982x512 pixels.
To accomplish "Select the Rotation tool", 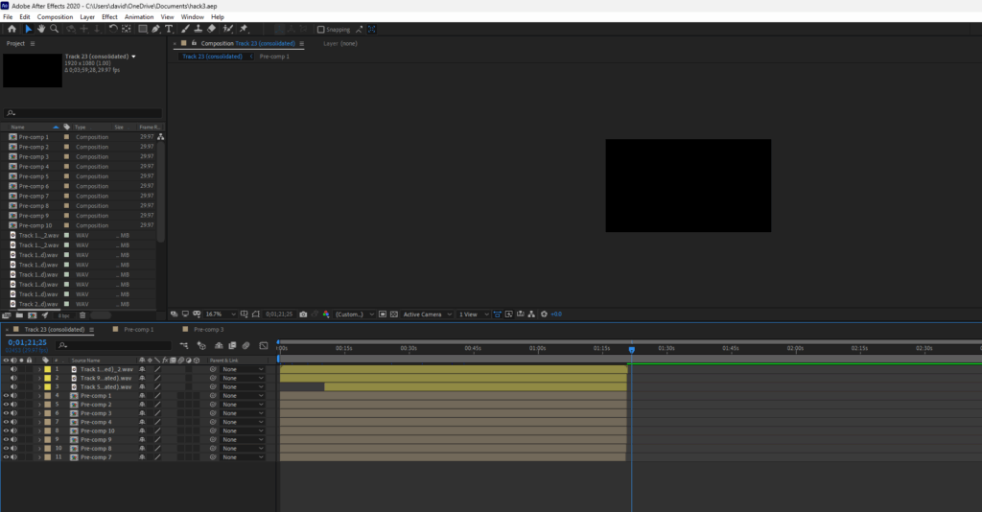I will [x=113, y=29].
